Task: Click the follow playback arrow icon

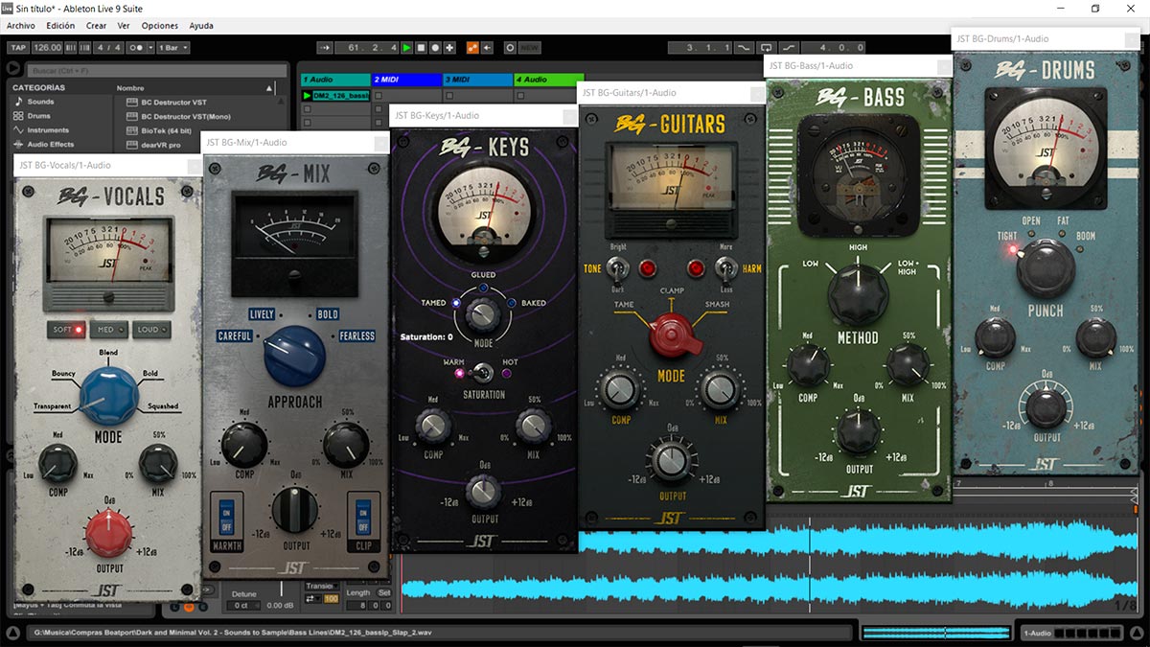Action: (x=324, y=47)
